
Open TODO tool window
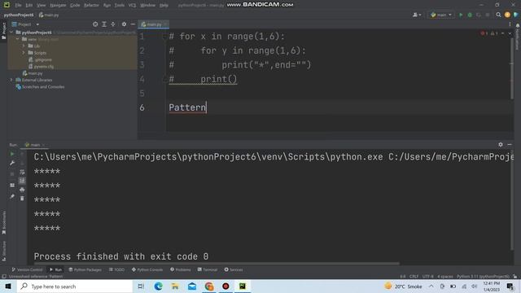(x=116, y=269)
